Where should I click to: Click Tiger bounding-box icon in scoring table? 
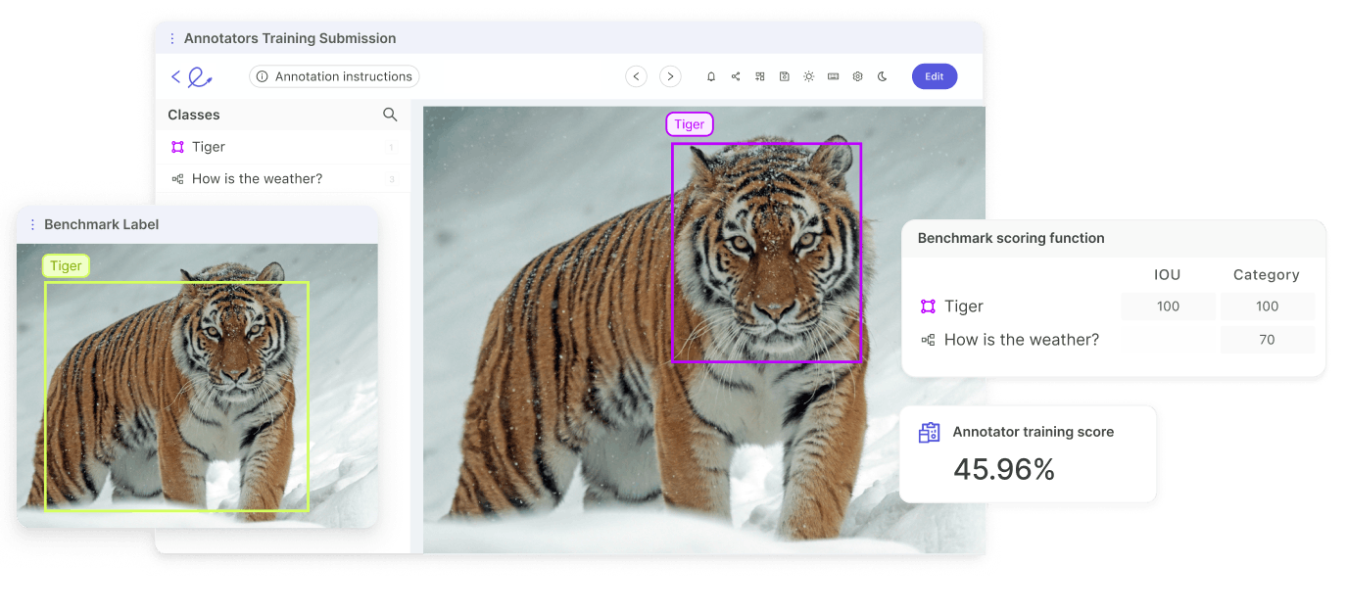[x=928, y=306]
